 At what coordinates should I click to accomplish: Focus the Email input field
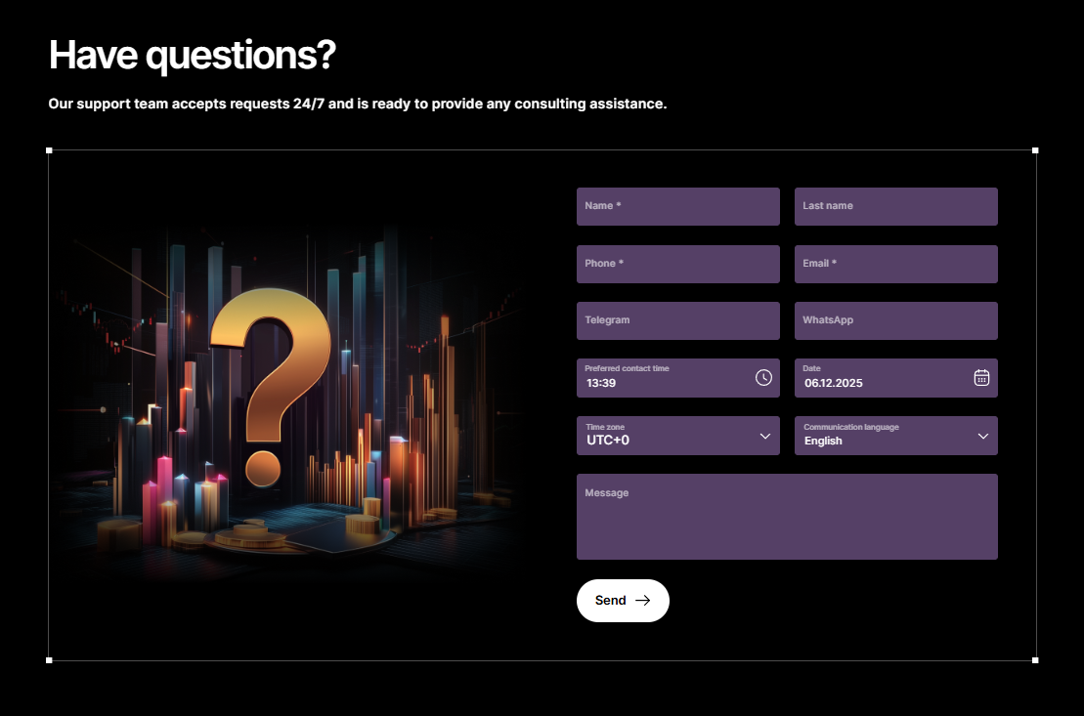point(895,265)
